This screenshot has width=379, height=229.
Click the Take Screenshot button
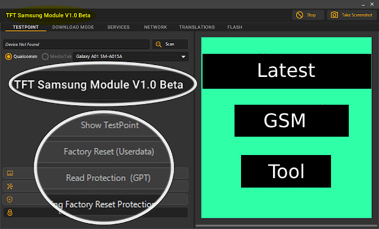pyautogui.click(x=352, y=15)
